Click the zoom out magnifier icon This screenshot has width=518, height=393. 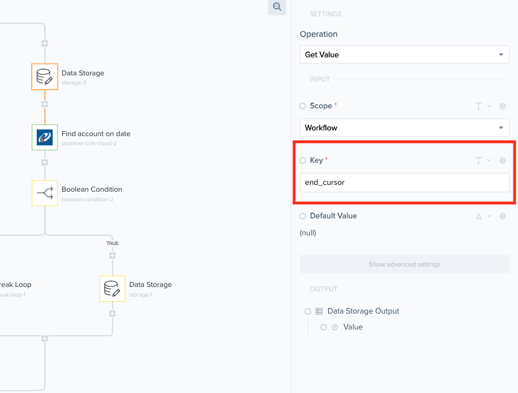[277, 7]
